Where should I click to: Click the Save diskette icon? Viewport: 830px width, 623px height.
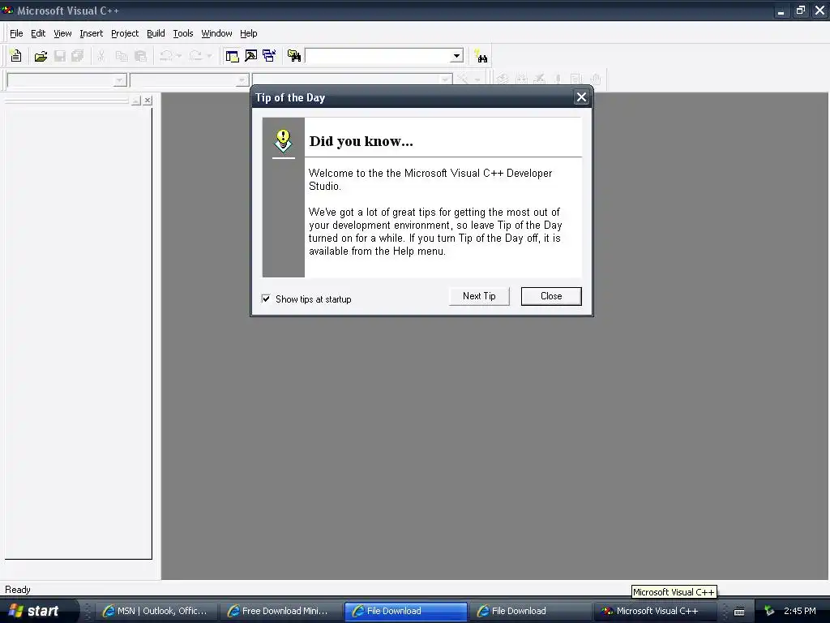[60, 56]
